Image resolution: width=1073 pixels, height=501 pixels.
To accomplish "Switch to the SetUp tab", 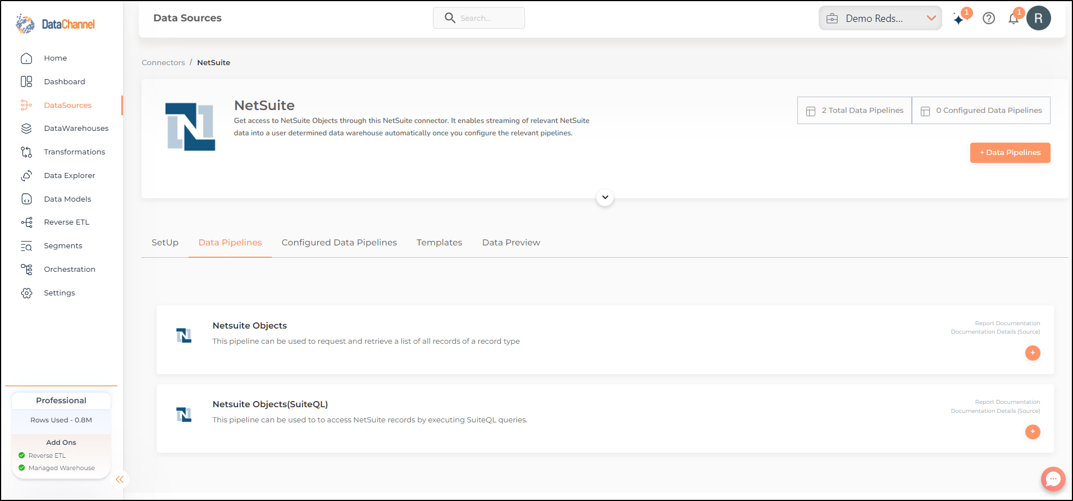I will click(165, 243).
